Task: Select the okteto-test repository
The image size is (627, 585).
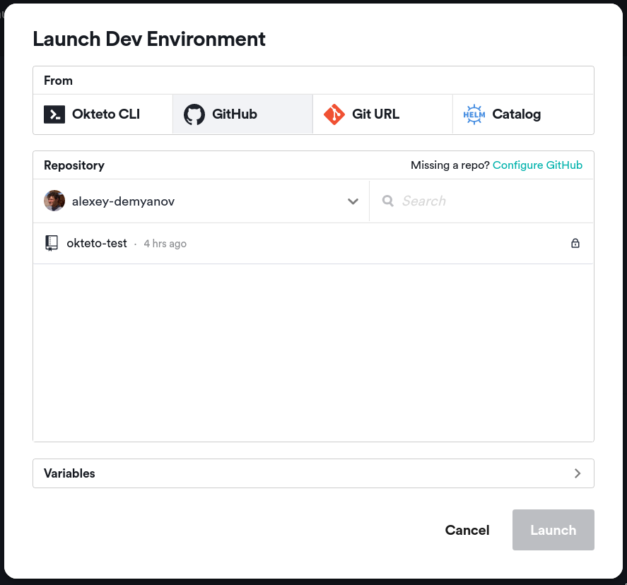Action: (97, 243)
